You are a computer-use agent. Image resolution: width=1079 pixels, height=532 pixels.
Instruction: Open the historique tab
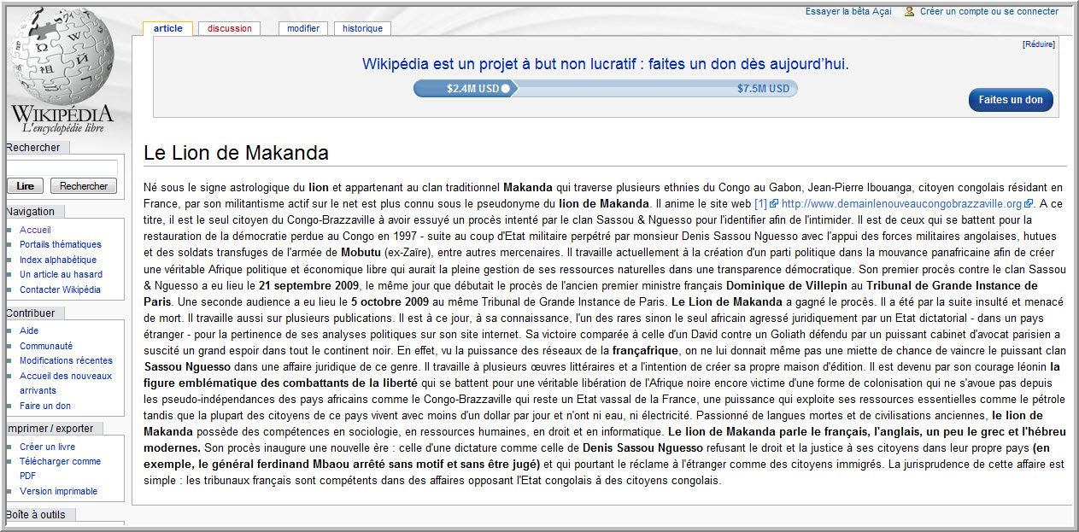363,28
